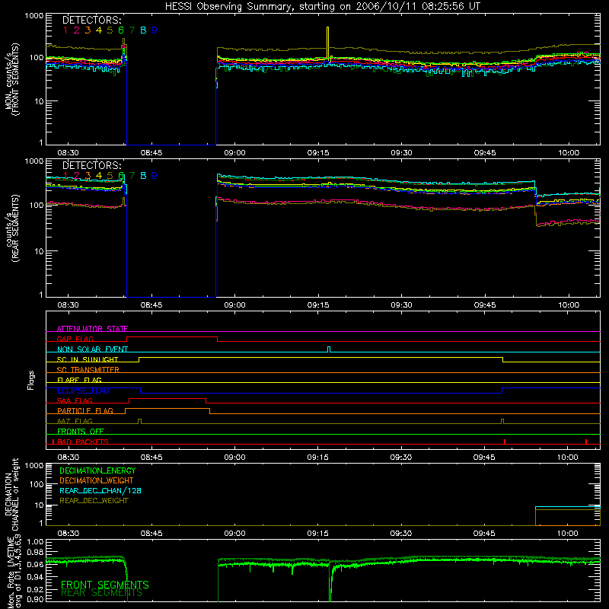Click the 1000 y-axis label of front segments plot
The image size is (609, 609).
(x=33, y=16)
